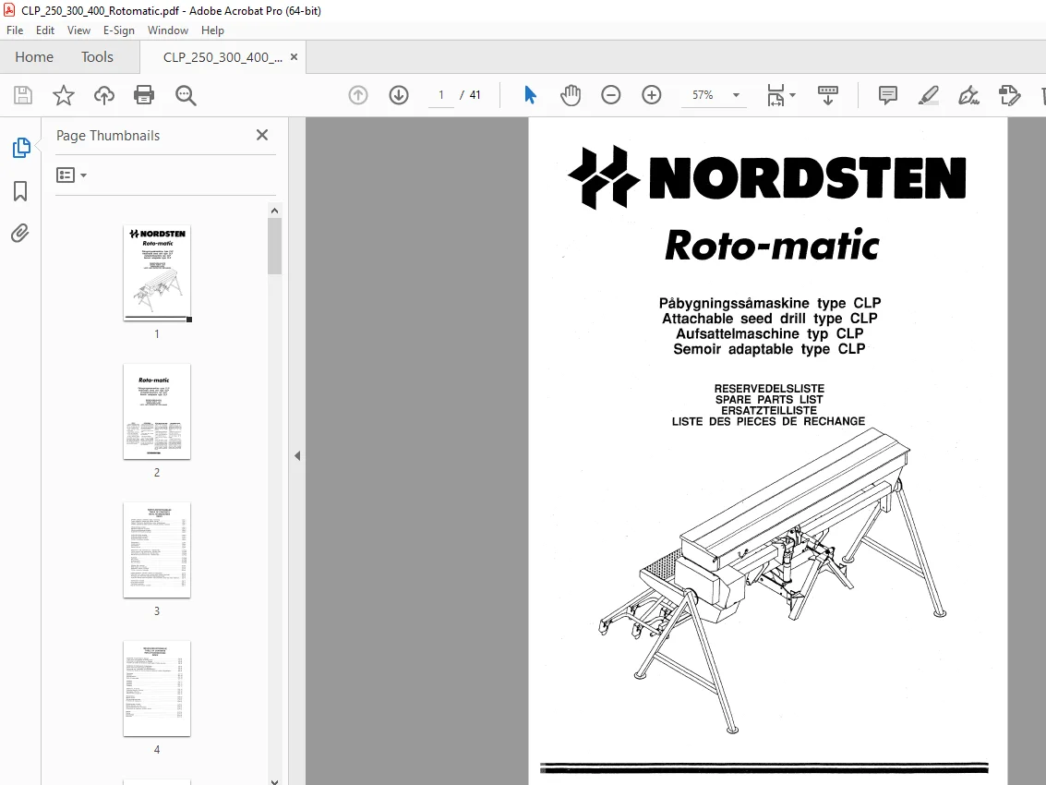Click 'RESERVEDELSLISTE' text on page
Screen dimensions: 1046x785
769,389
